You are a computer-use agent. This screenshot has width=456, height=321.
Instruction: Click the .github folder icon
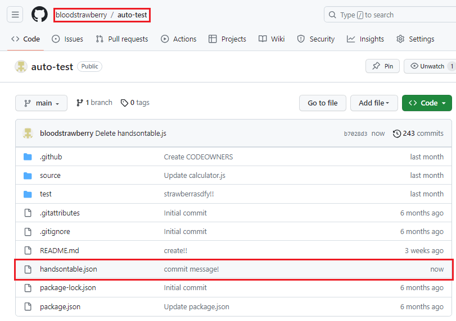[x=28, y=157]
